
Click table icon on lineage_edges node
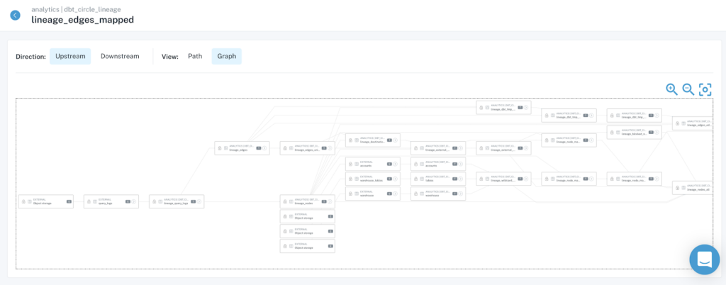click(x=225, y=148)
